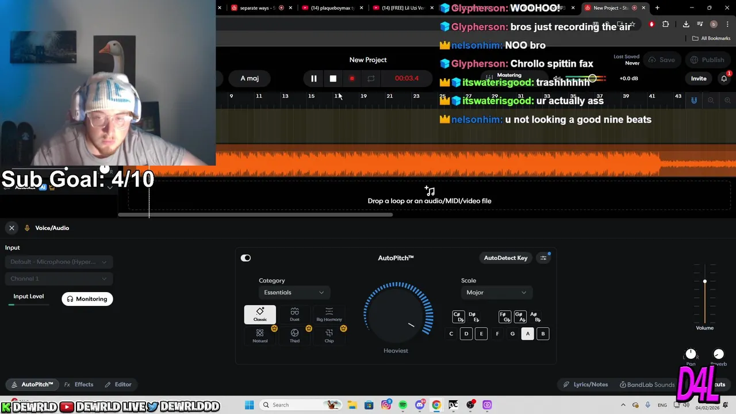Open All Bookmarks folder

(711, 39)
